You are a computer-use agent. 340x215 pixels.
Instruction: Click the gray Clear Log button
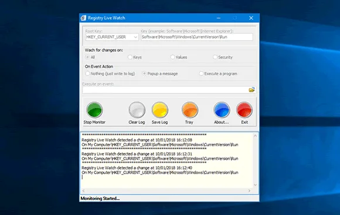pos(137,110)
